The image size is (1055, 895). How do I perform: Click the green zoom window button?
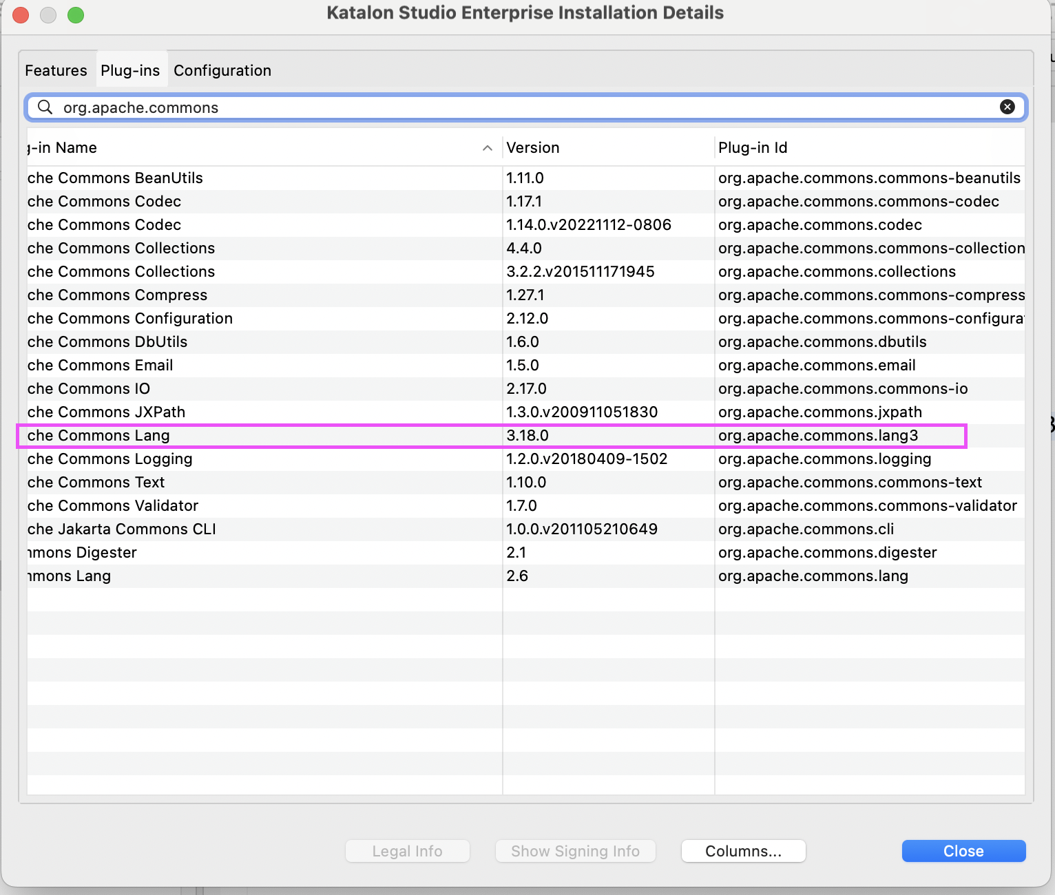coord(76,14)
